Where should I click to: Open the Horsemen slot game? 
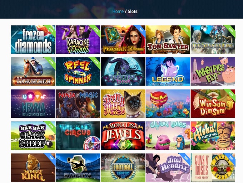tap(33, 72)
